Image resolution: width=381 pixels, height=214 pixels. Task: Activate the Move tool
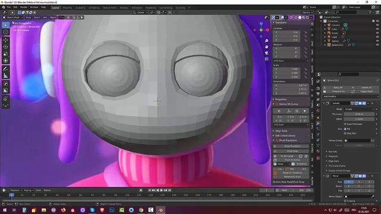coord(6,40)
